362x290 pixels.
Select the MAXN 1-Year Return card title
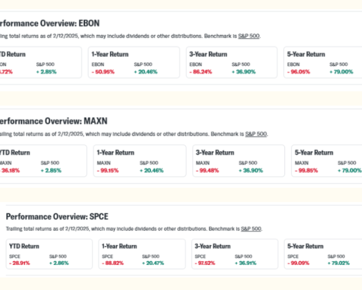pyautogui.click(x=115, y=152)
